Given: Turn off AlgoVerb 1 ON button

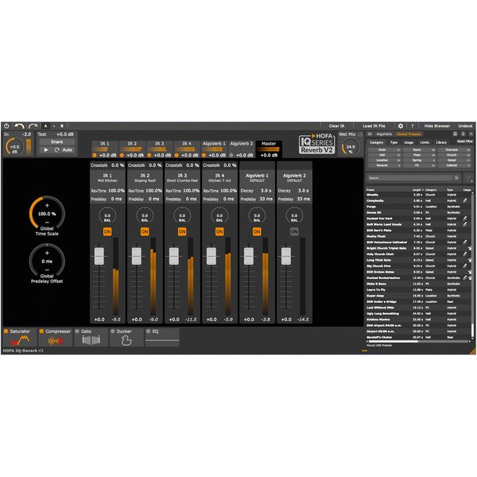Looking at the screenshot, I should coord(257,232).
